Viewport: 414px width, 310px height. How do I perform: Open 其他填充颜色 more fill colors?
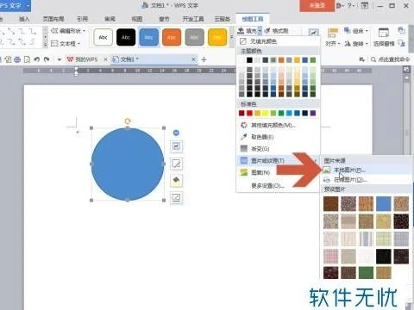278,125
